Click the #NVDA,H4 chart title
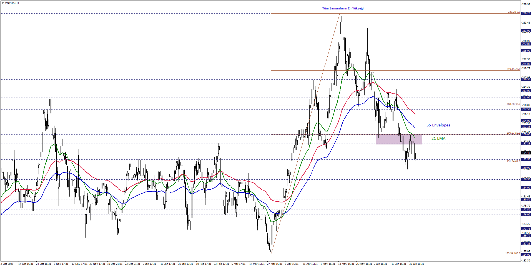The image size is (532, 267). coord(12,3)
